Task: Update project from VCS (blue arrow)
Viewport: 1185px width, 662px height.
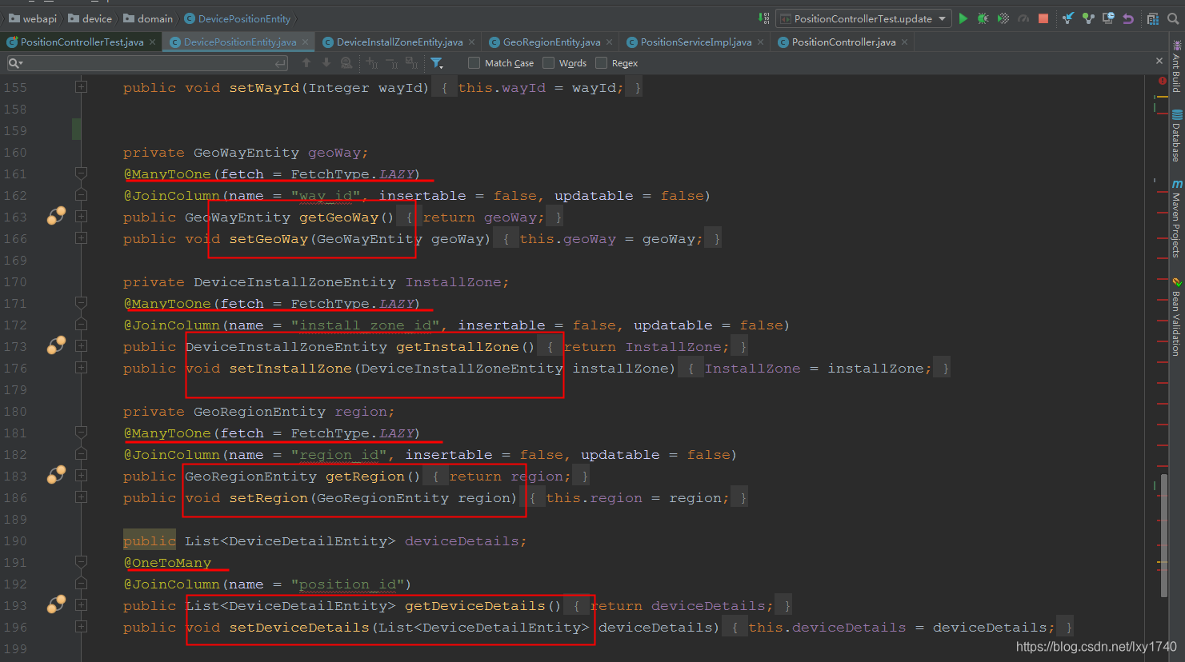Action: 1068,18
